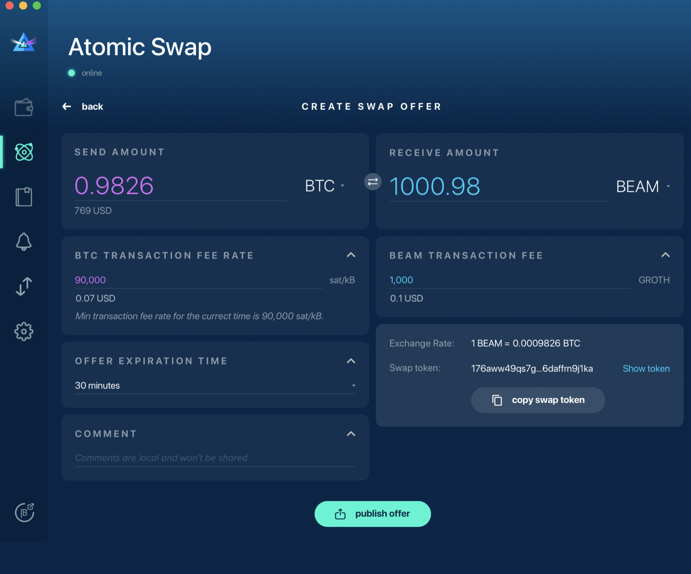Collapse the BTC TRANSACTION FEE RATE section

(351, 255)
